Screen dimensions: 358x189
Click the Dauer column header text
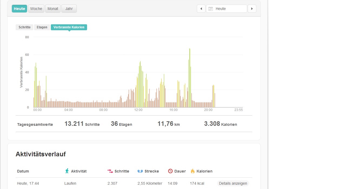(x=180, y=171)
